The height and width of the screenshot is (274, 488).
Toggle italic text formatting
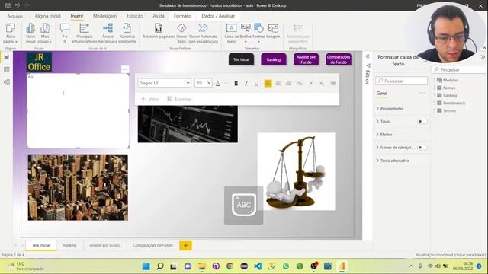246,83
